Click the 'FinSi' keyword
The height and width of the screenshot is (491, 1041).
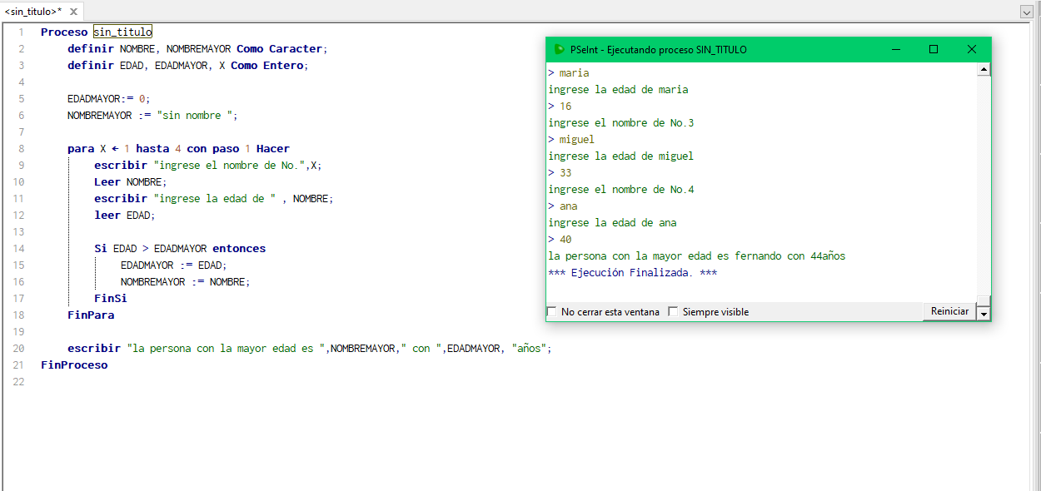click(111, 298)
